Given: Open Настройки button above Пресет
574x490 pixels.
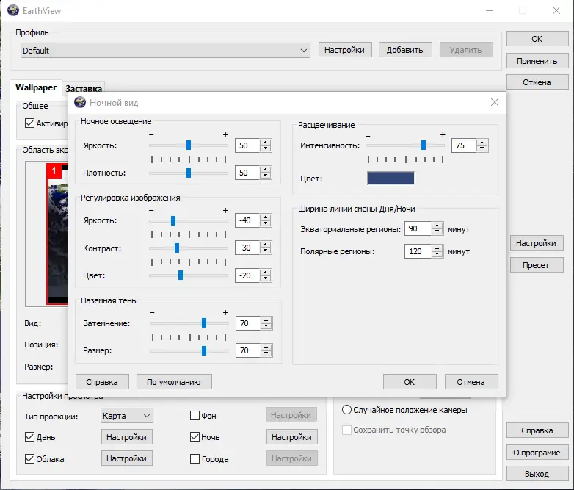Looking at the screenshot, I should click(x=537, y=243).
